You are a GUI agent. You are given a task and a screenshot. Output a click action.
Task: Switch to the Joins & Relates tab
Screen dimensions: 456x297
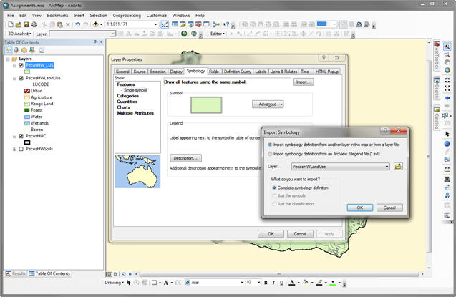pyautogui.click(x=283, y=72)
